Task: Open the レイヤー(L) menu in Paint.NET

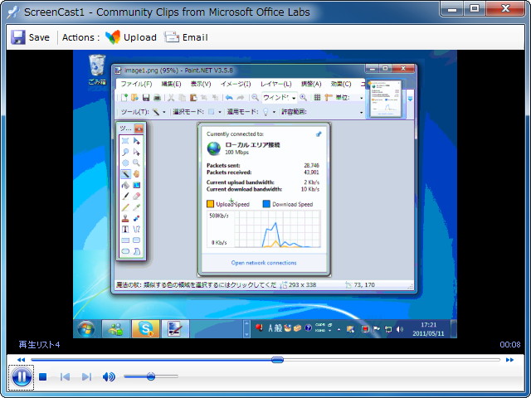Action: click(x=276, y=84)
